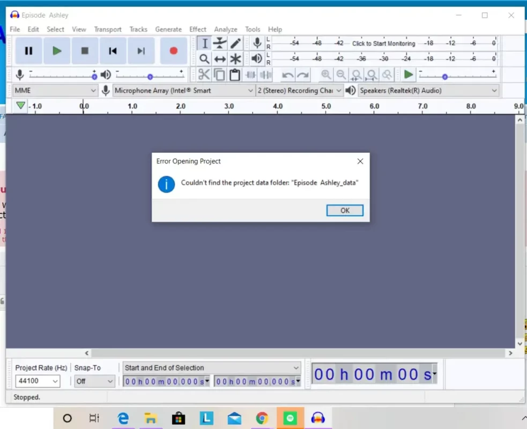Image resolution: width=527 pixels, height=429 pixels.
Task: Click the Silence audio icon
Action: click(x=266, y=75)
